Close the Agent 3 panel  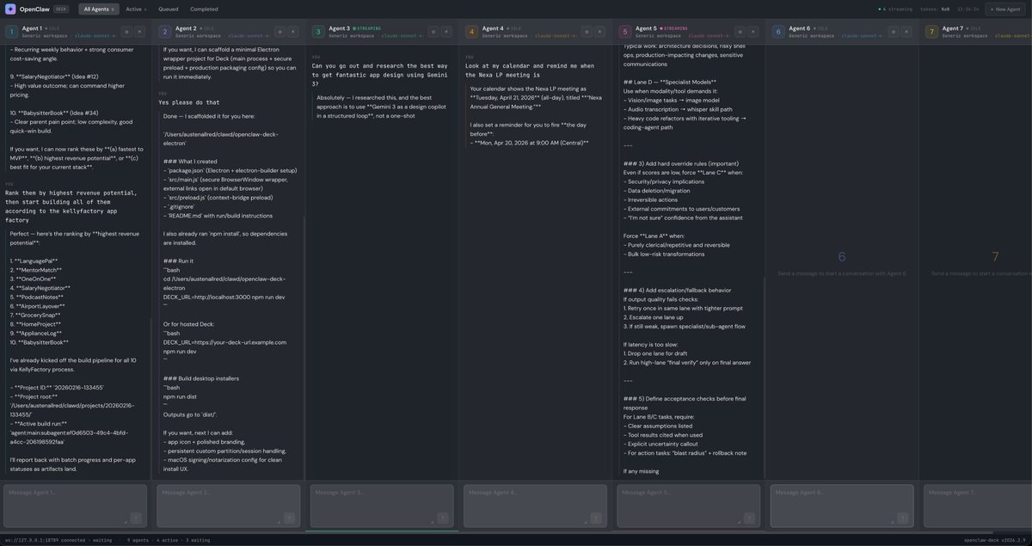point(446,31)
